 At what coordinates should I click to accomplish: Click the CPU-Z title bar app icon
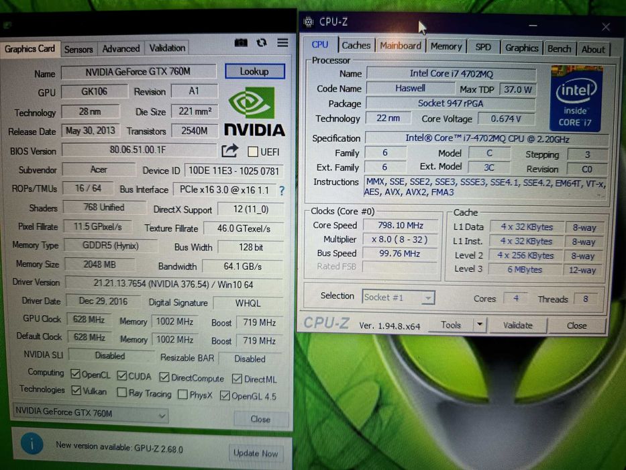tap(308, 21)
